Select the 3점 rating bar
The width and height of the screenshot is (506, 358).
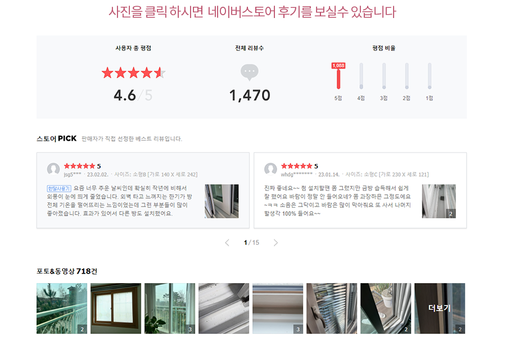point(384,76)
